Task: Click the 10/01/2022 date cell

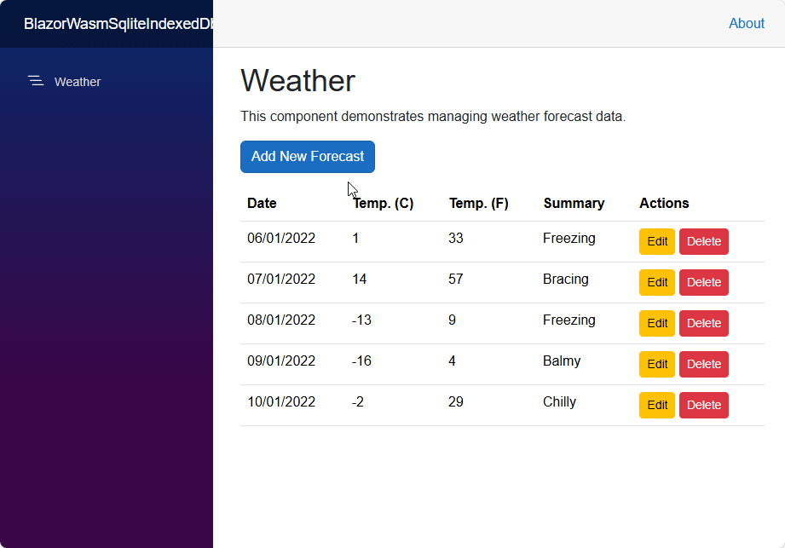Action: click(281, 401)
